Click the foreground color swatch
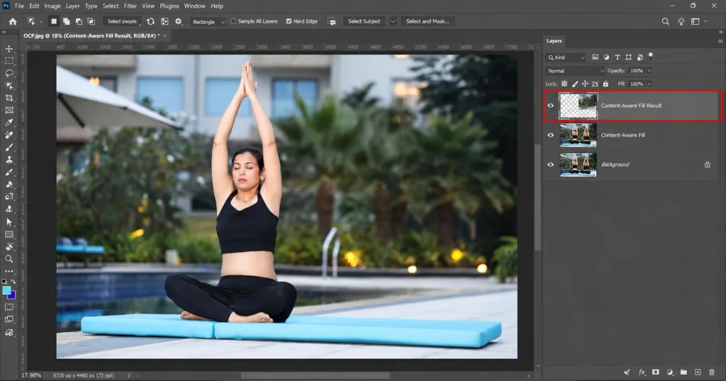The width and height of the screenshot is (726, 381). 6,290
